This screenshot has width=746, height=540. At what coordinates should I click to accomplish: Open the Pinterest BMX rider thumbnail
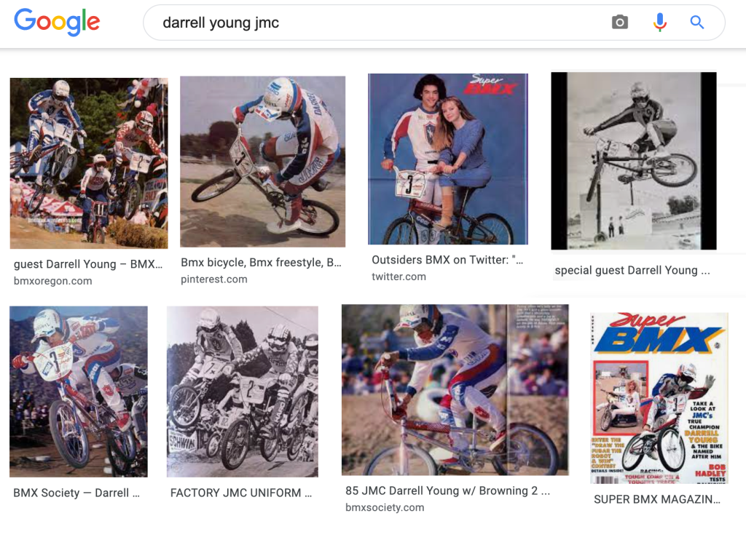(x=263, y=162)
